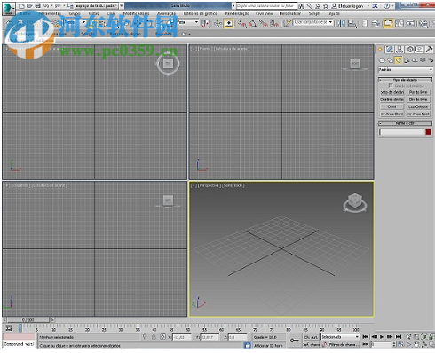This screenshot has height=353, width=435.
Task: Open the Padrão light type dropdown
Action: tap(406, 70)
